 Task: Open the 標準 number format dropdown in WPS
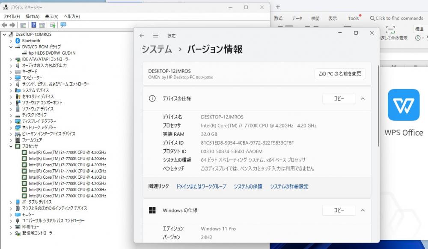(x=420, y=29)
